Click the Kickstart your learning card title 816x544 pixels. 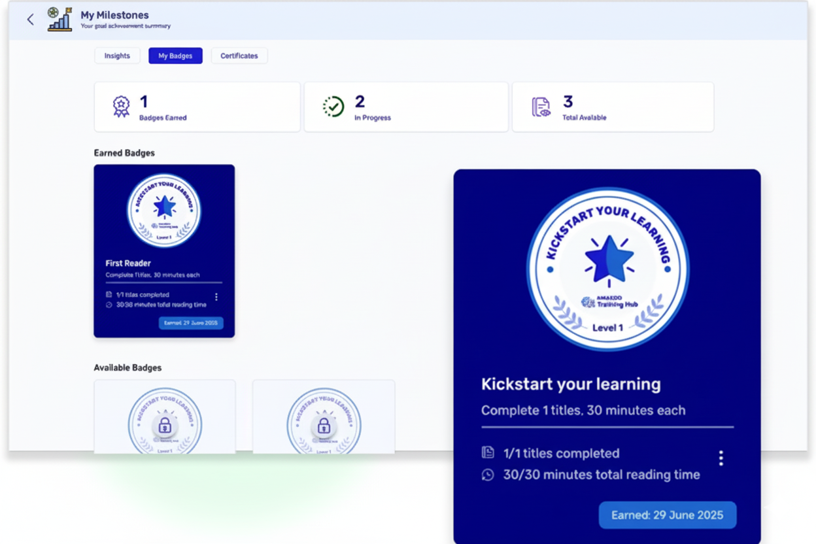point(571,384)
